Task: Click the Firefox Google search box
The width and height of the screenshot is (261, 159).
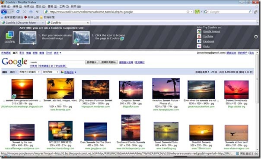Action: point(228,12)
